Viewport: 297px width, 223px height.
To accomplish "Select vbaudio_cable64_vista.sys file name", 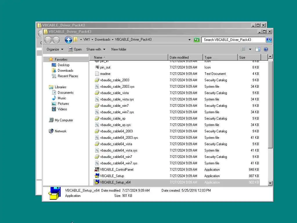I will point(119,150).
